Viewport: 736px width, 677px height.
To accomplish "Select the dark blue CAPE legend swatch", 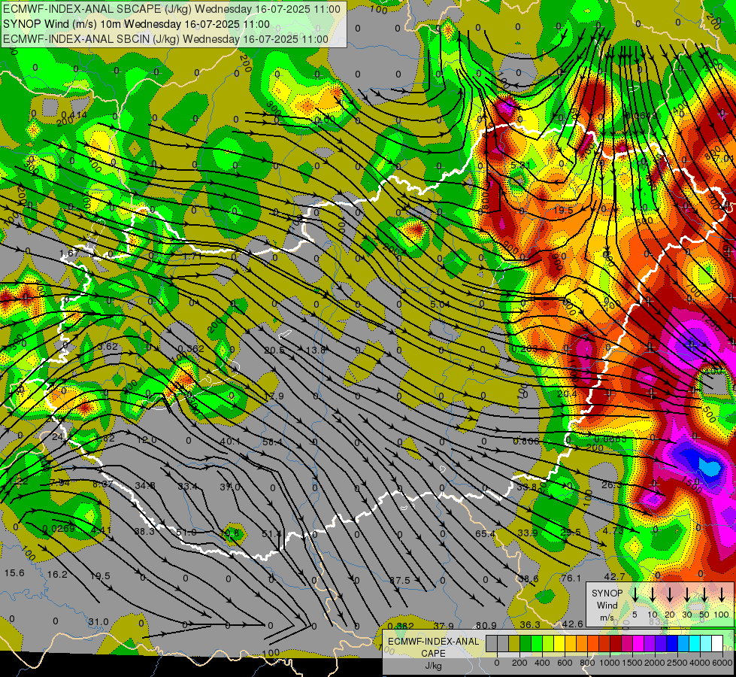I will (x=672, y=644).
